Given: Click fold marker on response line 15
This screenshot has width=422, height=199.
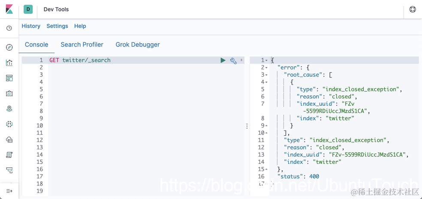Looking at the screenshot, I should point(266,169).
